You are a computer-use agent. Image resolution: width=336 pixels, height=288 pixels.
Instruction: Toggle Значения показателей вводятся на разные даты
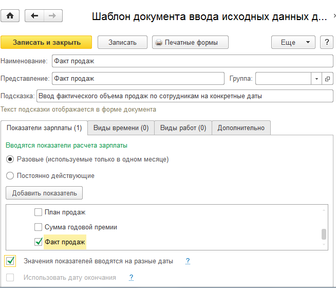10,261
